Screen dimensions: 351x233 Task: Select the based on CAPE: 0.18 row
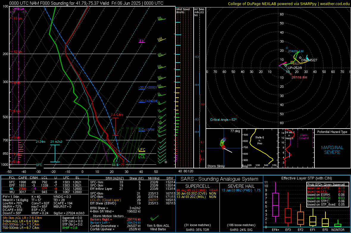(x=326, y=188)
